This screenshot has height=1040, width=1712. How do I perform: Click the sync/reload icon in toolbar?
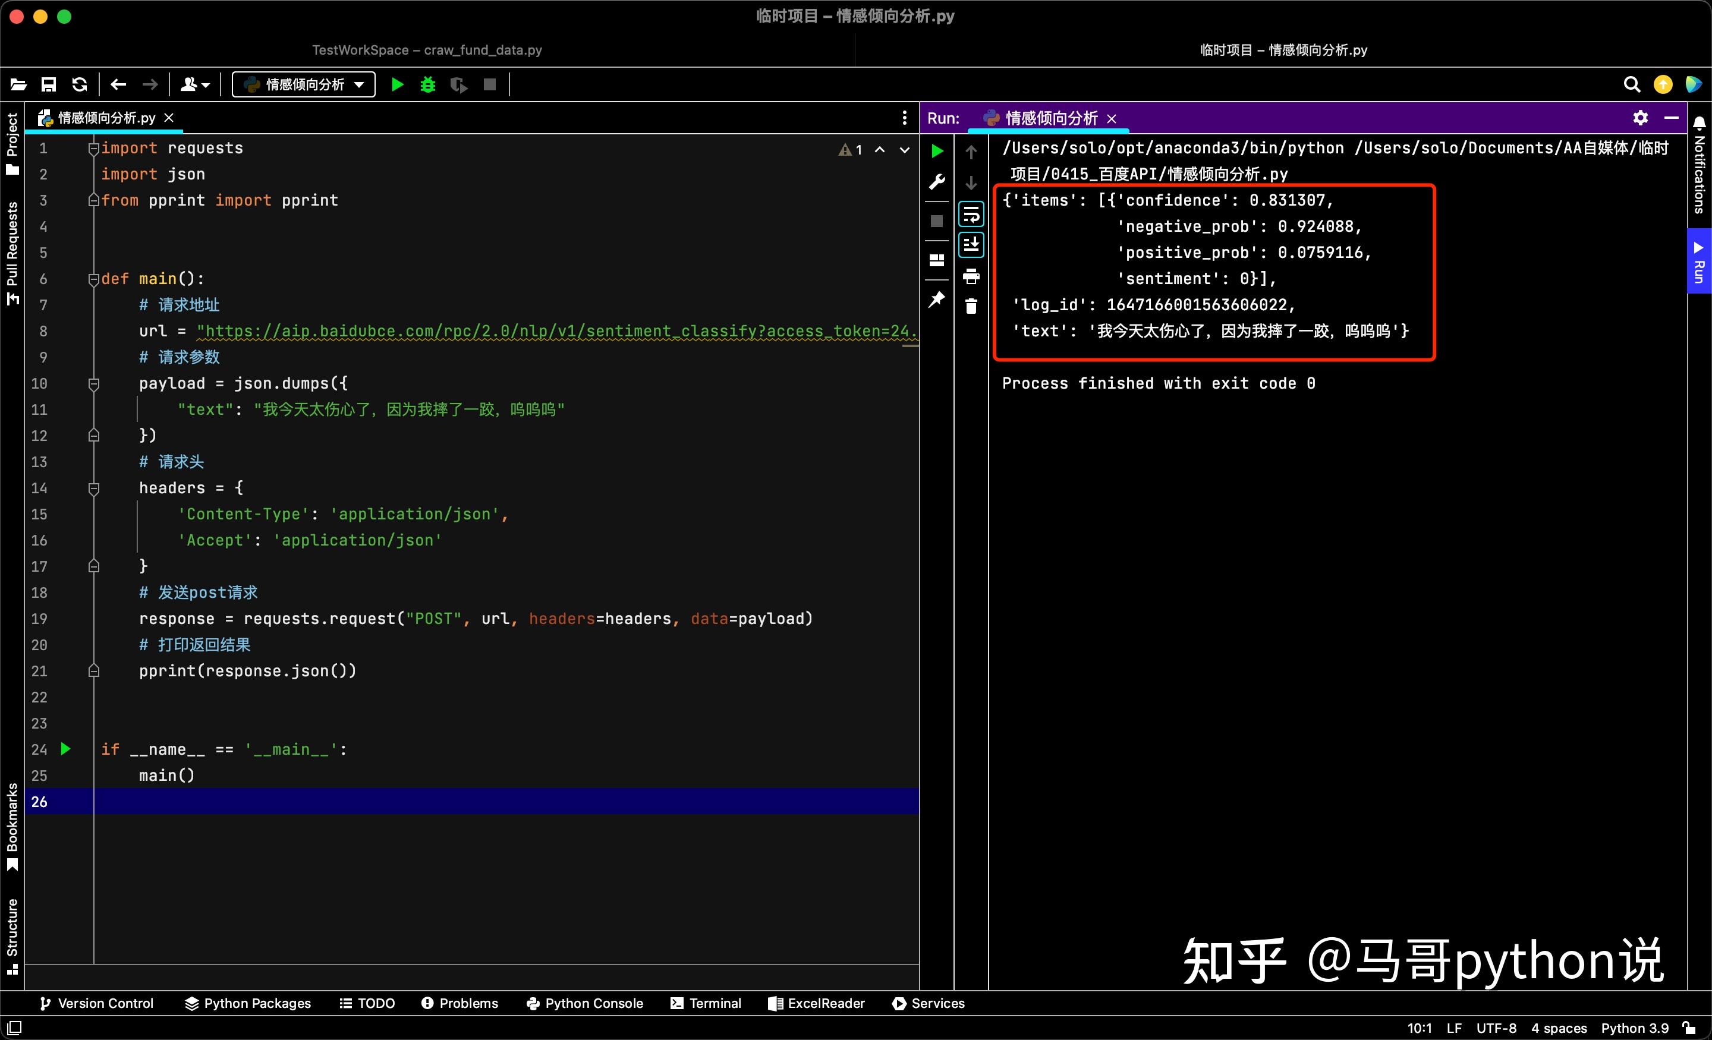(80, 85)
